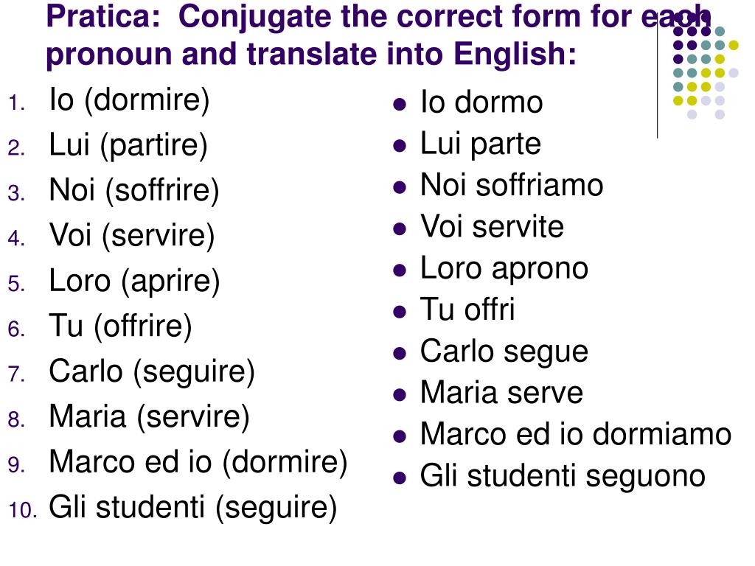Click the bullet before "Gli studenti seguono"
Screen dimensions: 755x566
[399, 478]
